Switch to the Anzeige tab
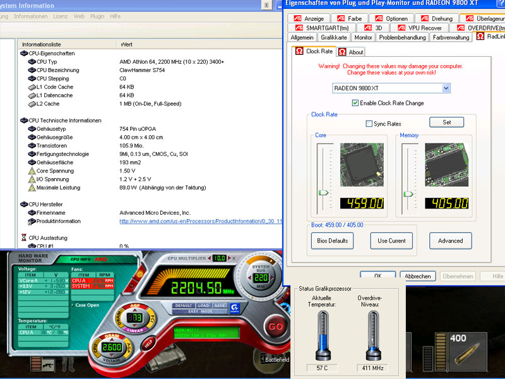The width and height of the screenshot is (505, 379). (309, 18)
